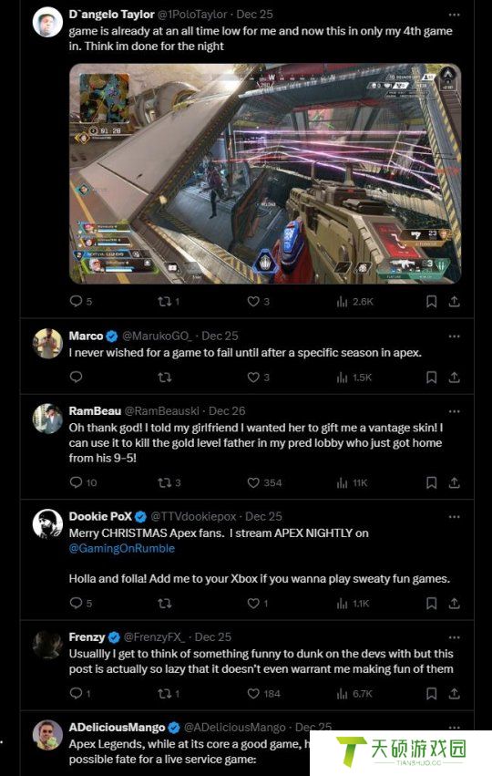492x776 pixels.
Task: Open Marco's profile avatar
Action: click(x=47, y=344)
